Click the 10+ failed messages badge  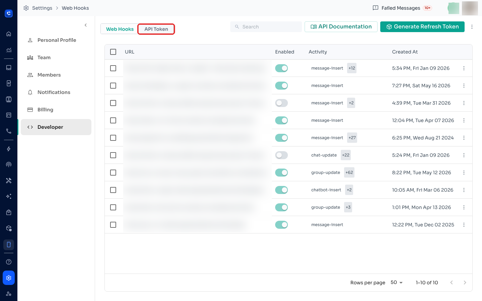pyautogui.click(x=427, y=8)
